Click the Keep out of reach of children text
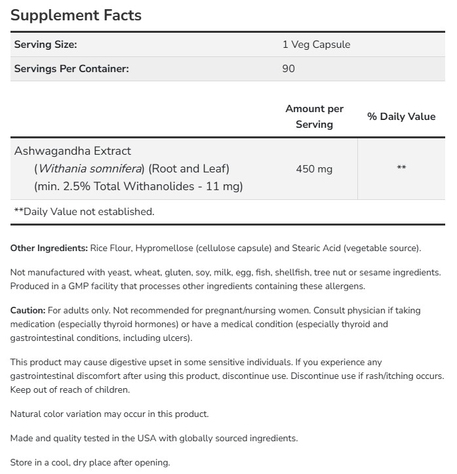Image resolution: width=457 pixels, height=474 pixels. (x=70, y=389)
